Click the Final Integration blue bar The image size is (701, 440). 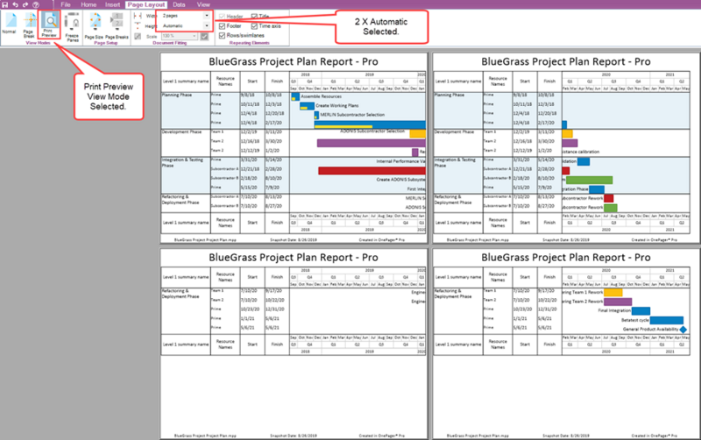pos(641,311)
